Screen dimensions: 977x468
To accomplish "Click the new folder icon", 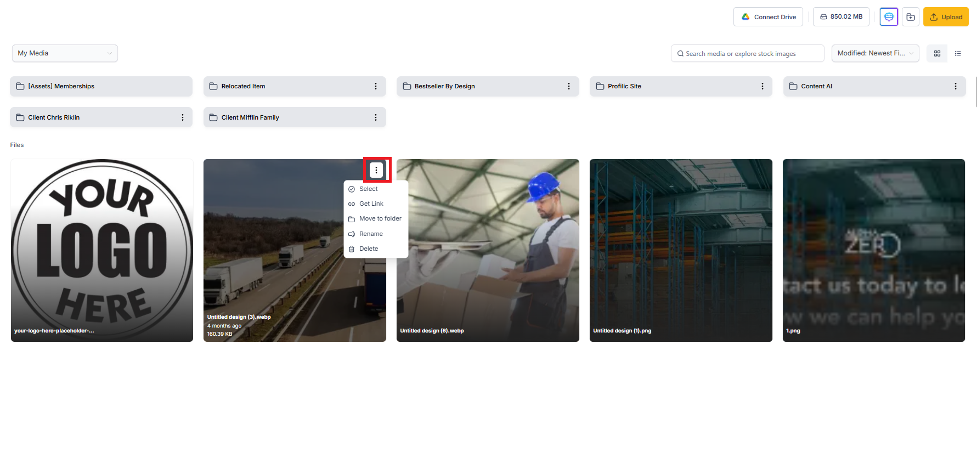I will 911,17.
